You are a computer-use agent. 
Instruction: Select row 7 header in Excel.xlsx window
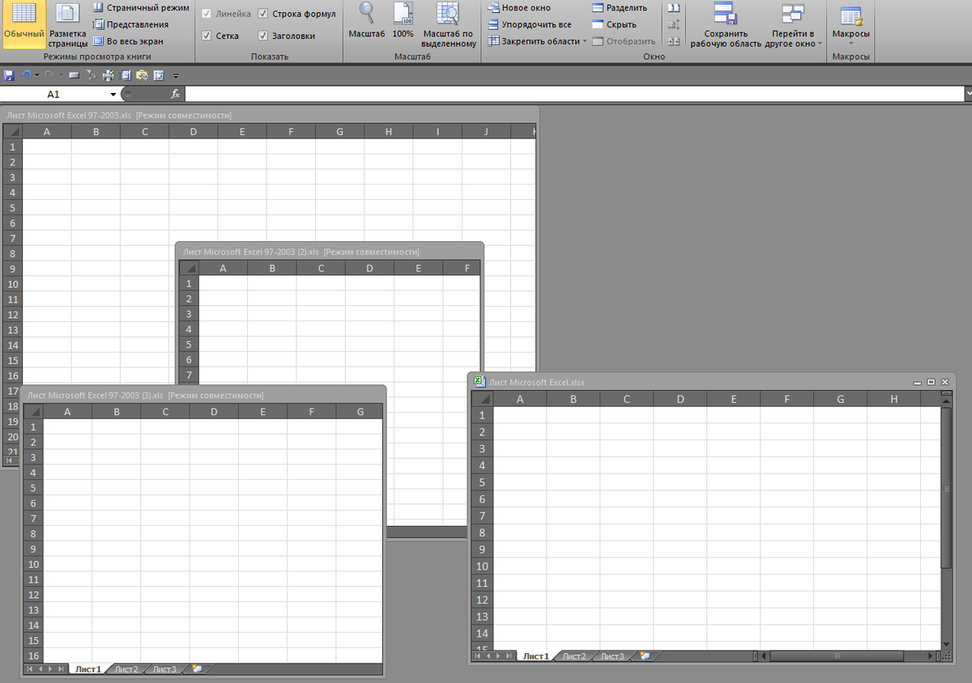482,515
